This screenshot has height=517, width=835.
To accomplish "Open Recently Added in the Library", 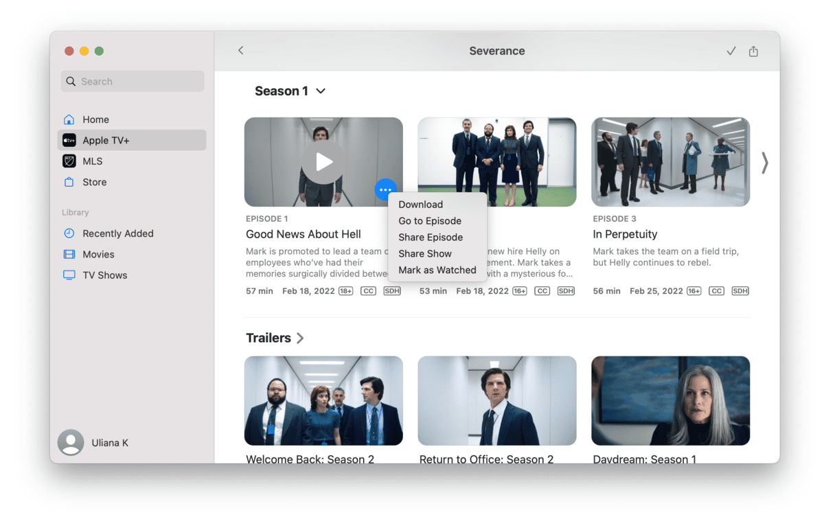I will click(x=117, y=233).
